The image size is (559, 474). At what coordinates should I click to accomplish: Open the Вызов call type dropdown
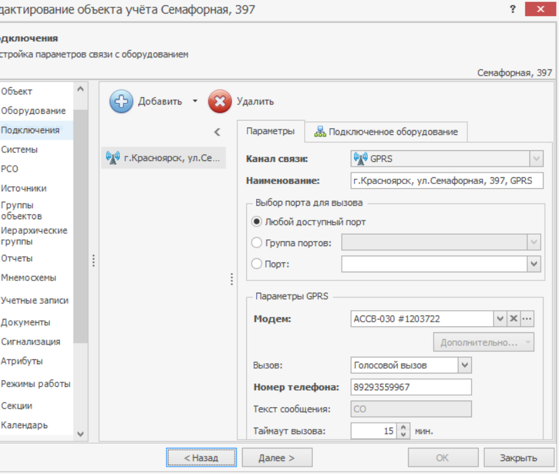coord(465,365)
